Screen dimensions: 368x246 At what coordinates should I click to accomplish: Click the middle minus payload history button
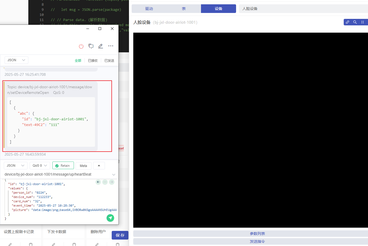coord(105,182)
